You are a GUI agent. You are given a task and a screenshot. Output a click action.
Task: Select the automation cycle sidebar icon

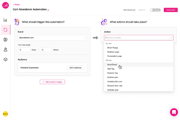(x=5, y=30)
